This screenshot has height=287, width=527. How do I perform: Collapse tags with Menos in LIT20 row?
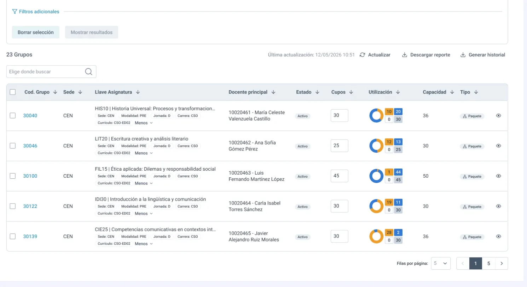(x=144, y=153)
